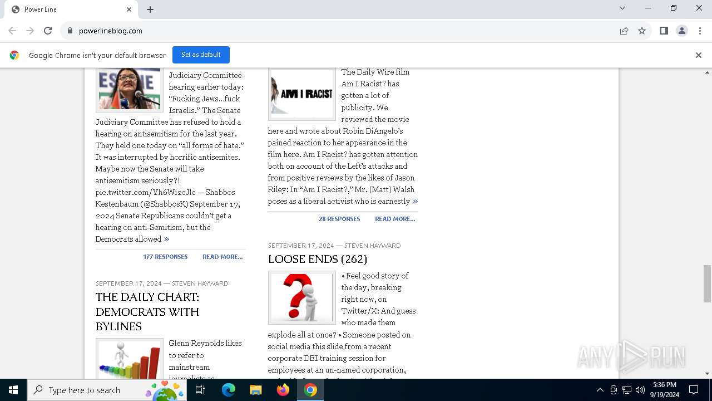Click the browser forward arrow
Screen dimensions: 712x401
[x=30, y=31]
